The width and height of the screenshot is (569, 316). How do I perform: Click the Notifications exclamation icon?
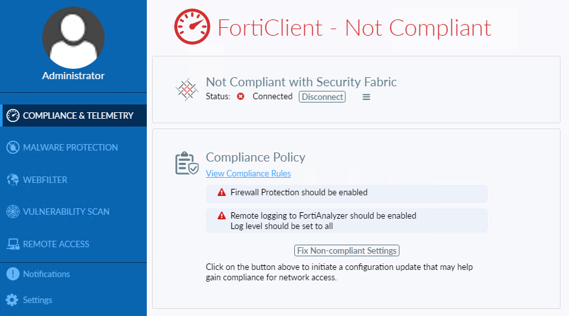(12, 274)
